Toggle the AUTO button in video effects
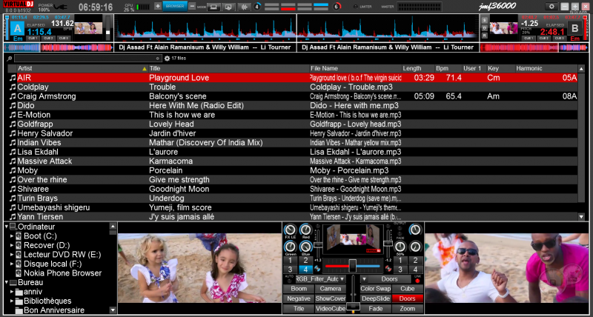The height and width of the screenshot is (317, 593). tap(288, 278)
